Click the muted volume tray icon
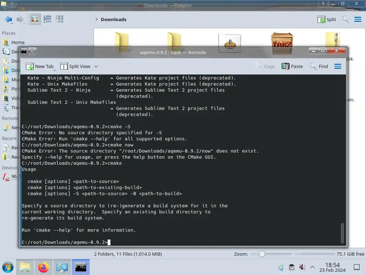Image resolution: width=366 pixels, height=275 pixels. click(302, 267)
